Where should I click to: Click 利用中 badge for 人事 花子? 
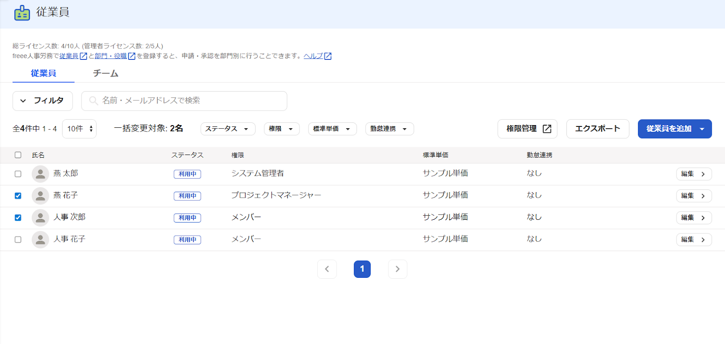click(187, 240)
